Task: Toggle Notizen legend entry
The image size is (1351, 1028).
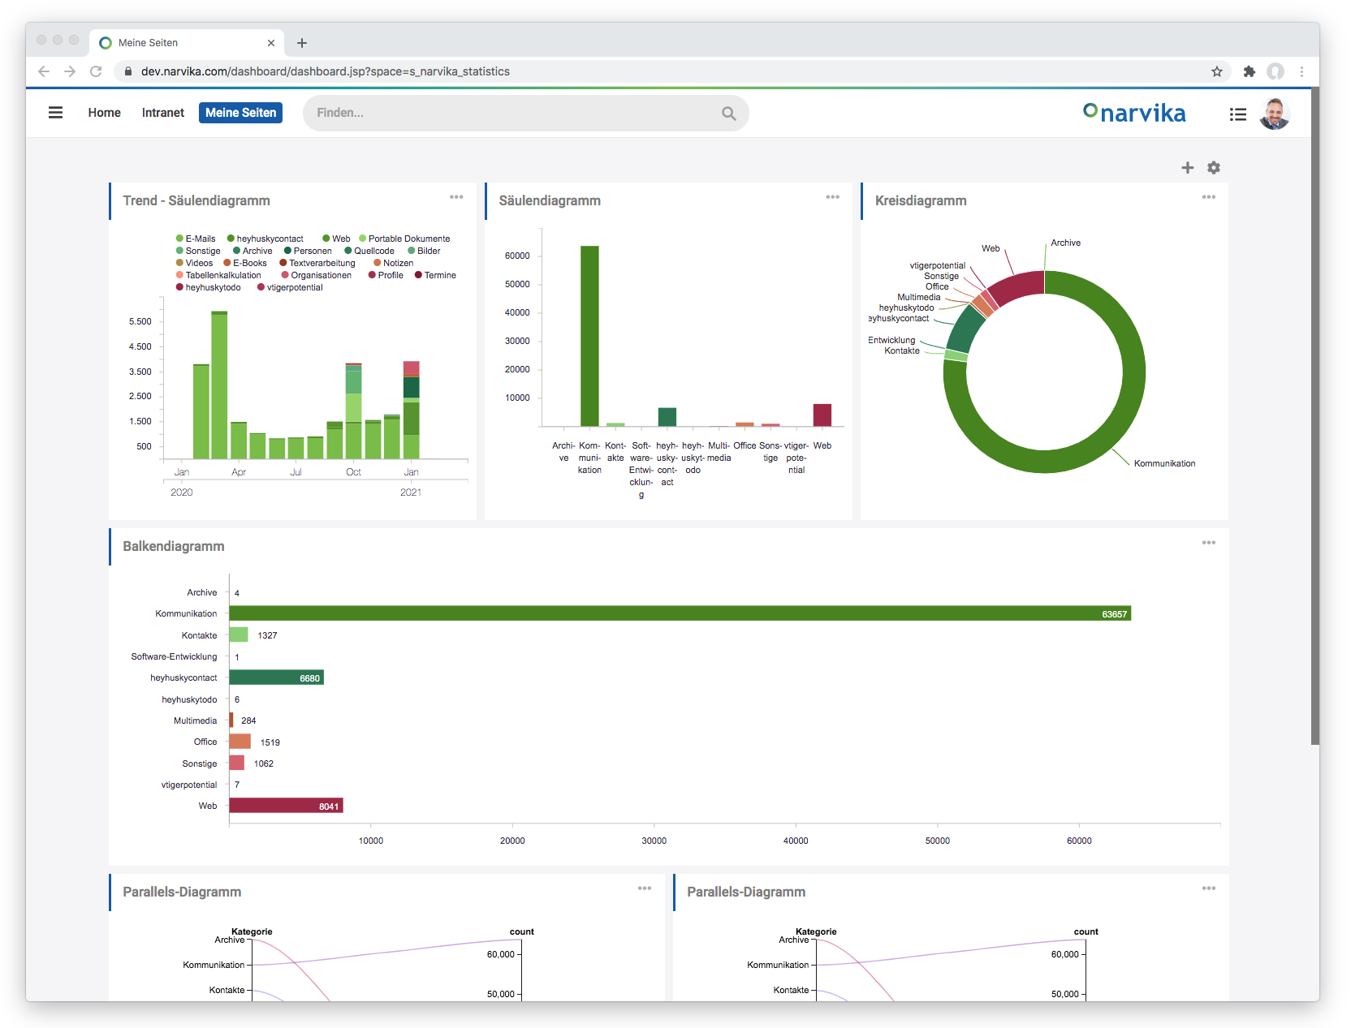Action: (394, 263)
